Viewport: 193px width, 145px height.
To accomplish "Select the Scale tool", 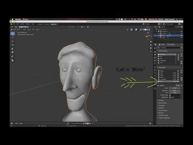I will (x=12, y=49).
